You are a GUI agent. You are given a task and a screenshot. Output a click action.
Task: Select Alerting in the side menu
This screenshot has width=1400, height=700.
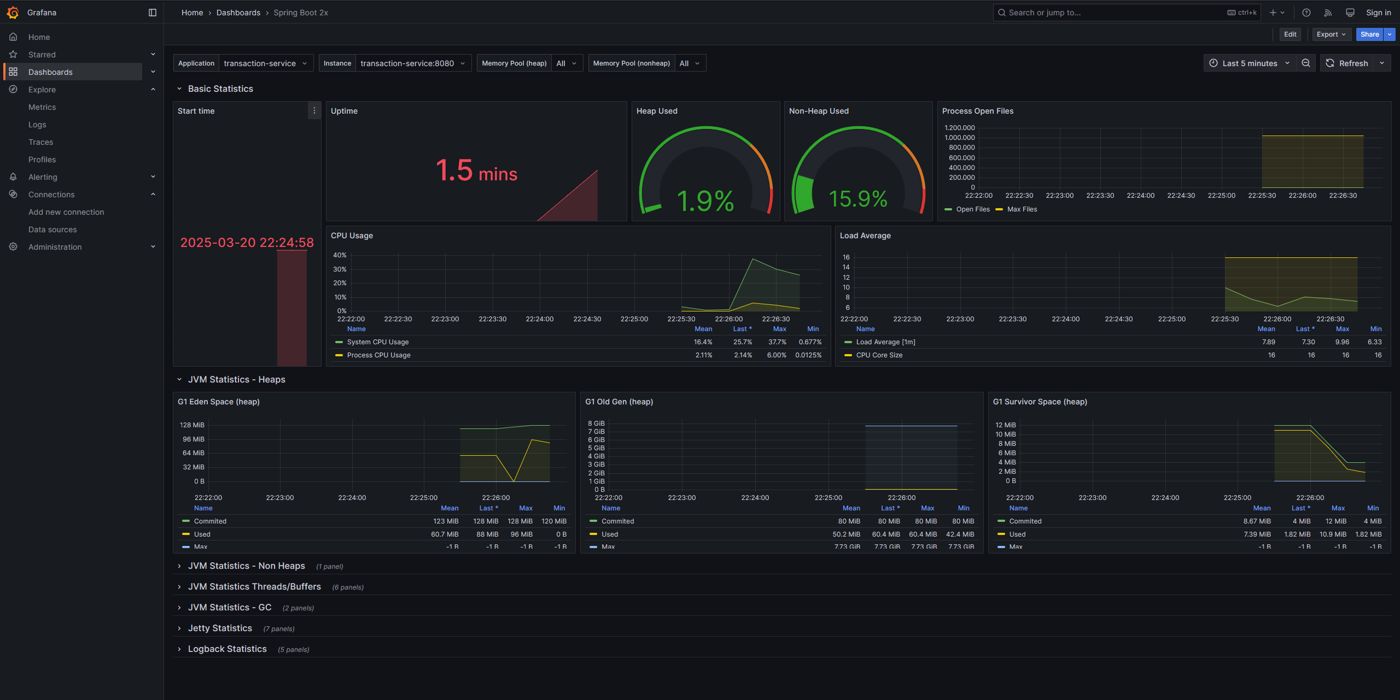point(43,177)
